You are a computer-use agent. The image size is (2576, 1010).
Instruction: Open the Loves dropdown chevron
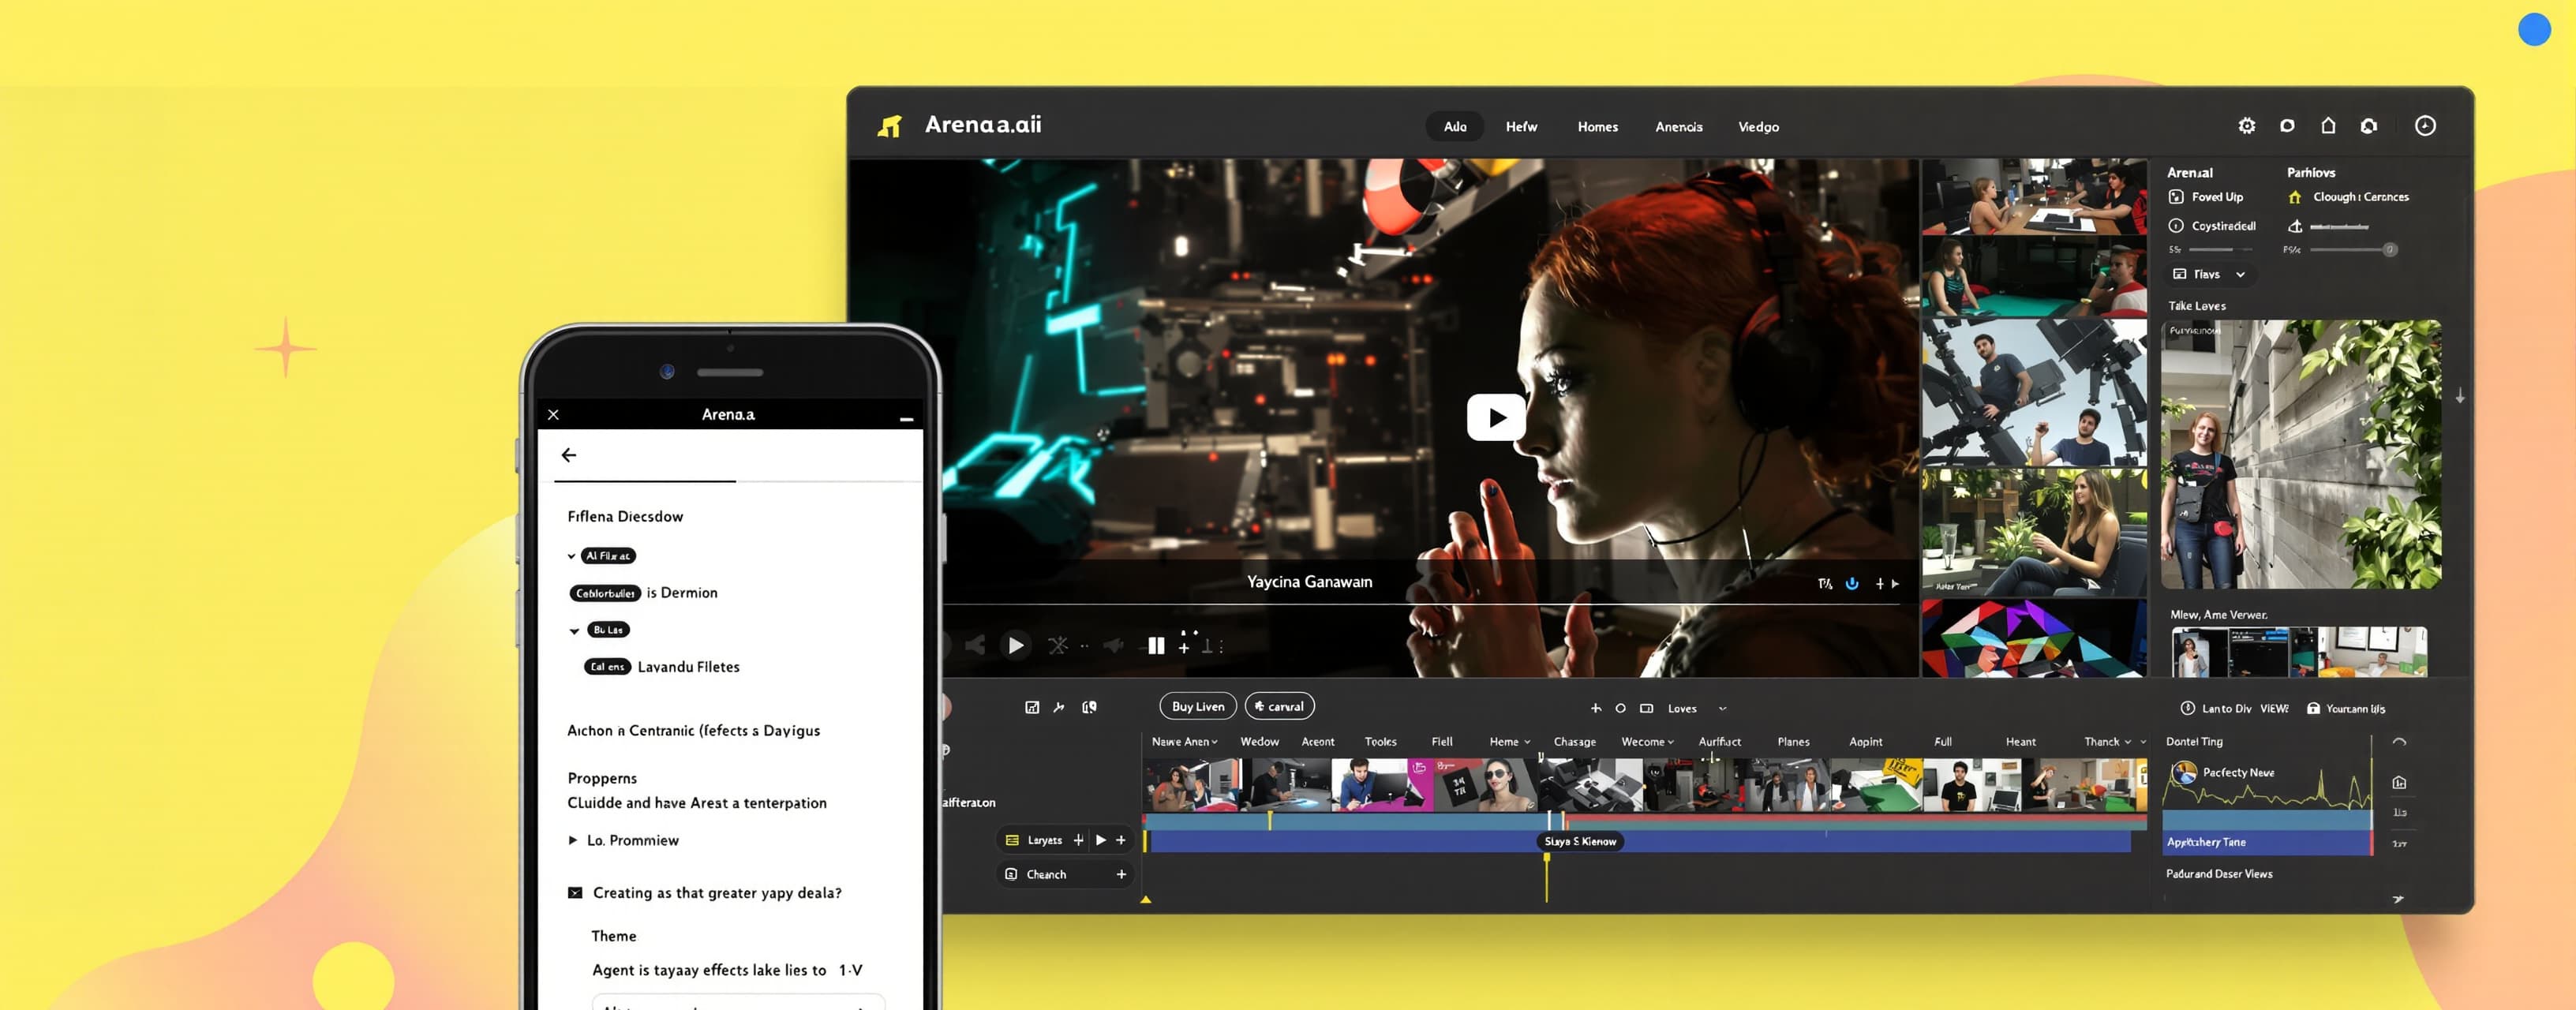(1722, 708)
